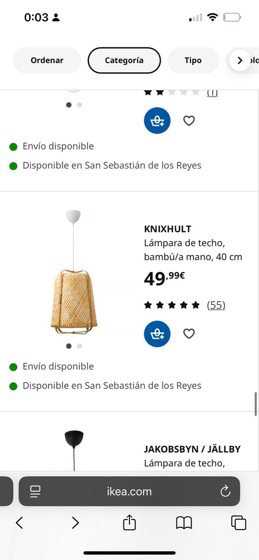This screenshot has width=259, height=560.
Task: Open the Tipo filter
Action: pyautogui.click(x=193, y=60)
